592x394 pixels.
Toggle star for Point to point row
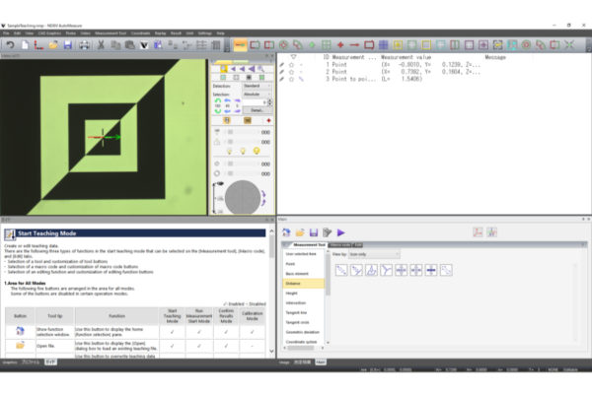coord(289,78)
